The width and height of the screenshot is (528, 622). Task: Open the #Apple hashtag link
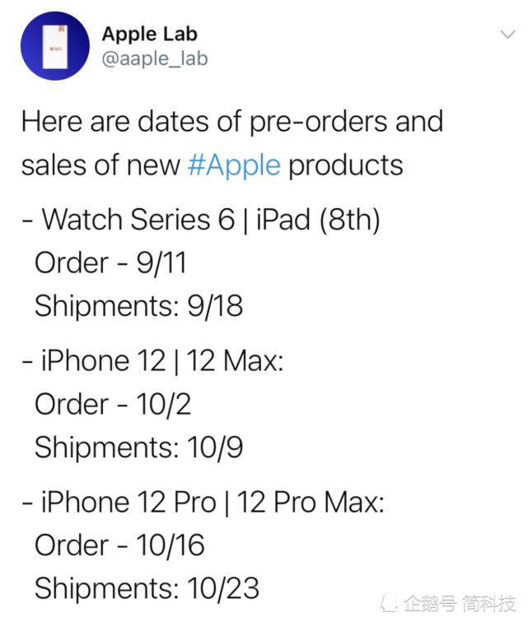click(x=234, y=165)
